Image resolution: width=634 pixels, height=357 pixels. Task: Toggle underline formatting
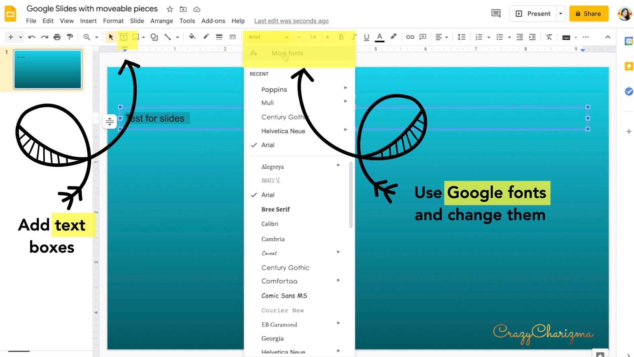click(x=367, y=37)
